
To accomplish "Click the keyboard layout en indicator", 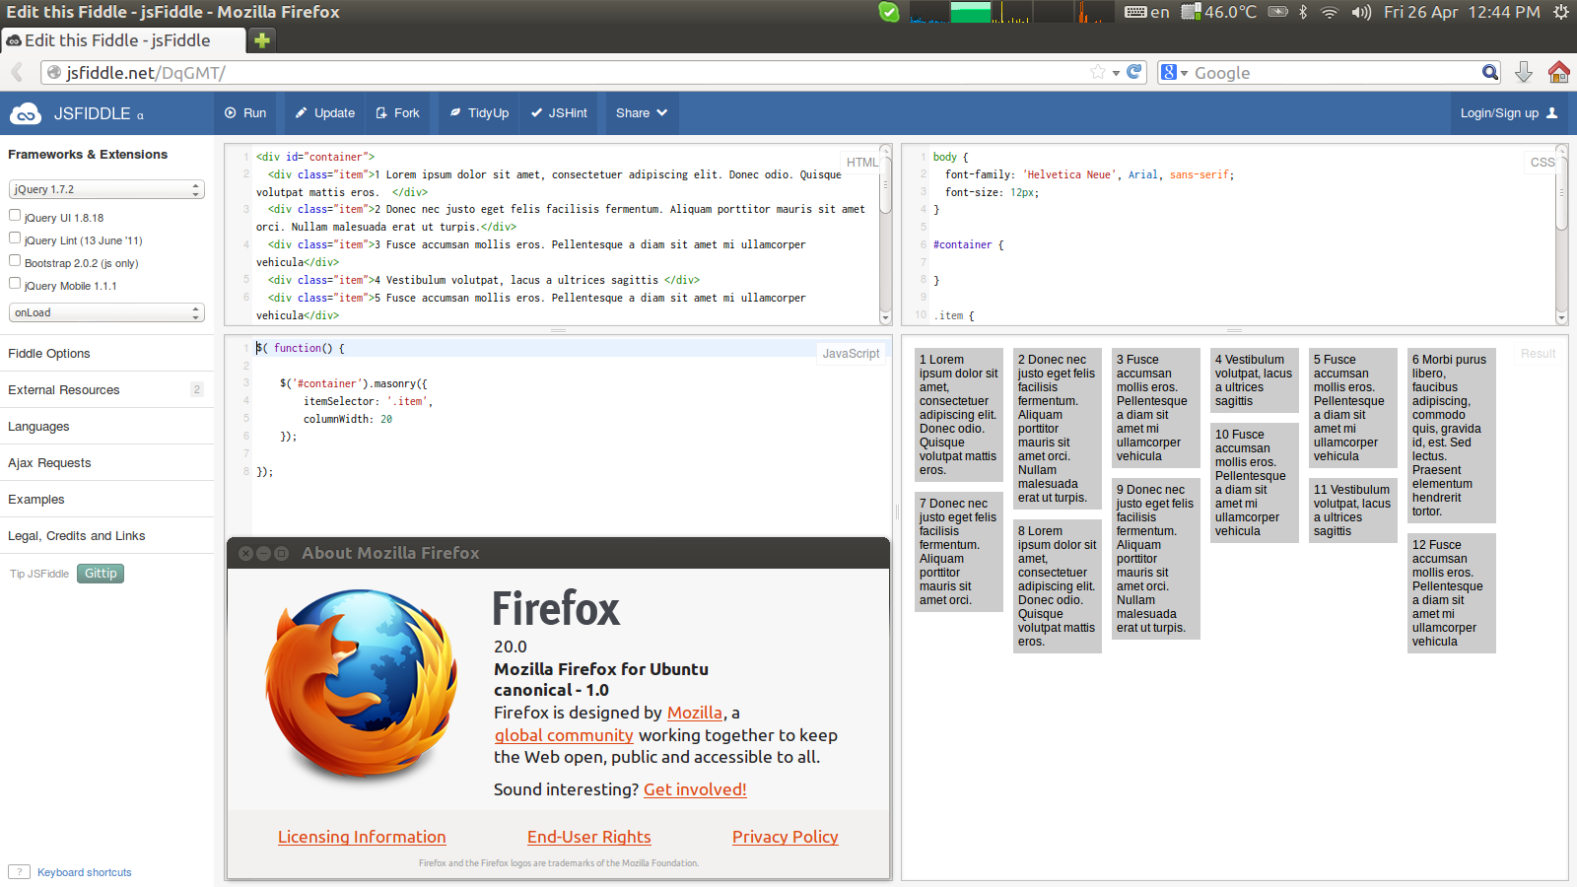I will tap(1147, 12).
